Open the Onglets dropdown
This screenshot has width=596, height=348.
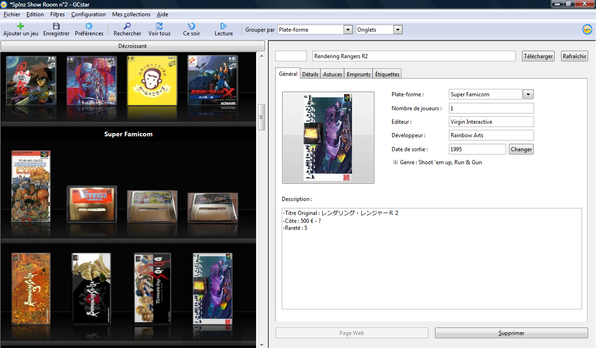379,29
